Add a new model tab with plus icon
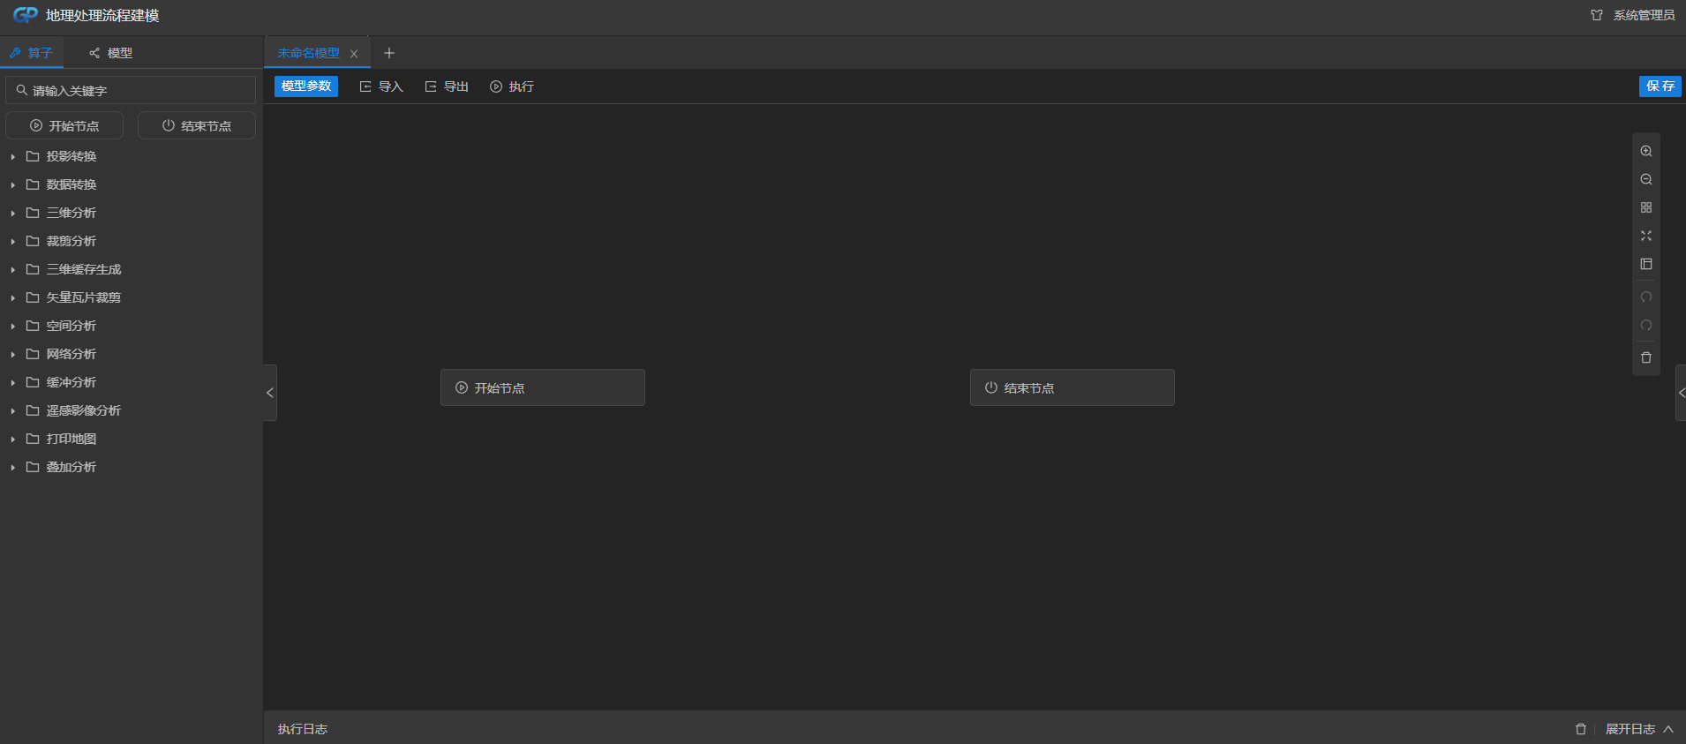This screenshot has height=744, width=1686. click(389, 53)
